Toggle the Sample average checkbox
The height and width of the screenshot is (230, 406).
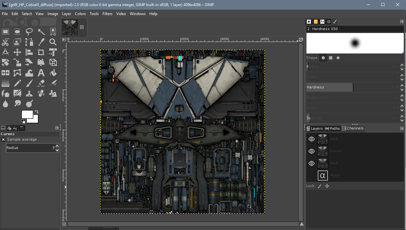click(x=3, y=139)
